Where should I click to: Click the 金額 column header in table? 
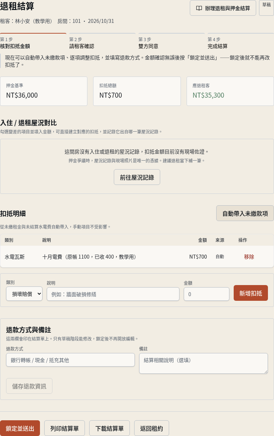[202, 240]
